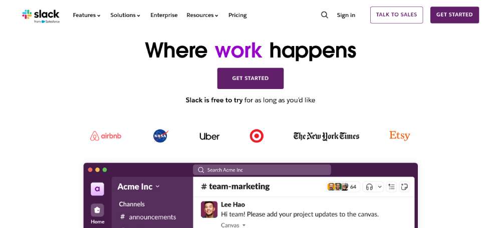Viewport: 501px width, 228px height.
Task: Click the Search Acme Inc field
Action: coord(262,170)
